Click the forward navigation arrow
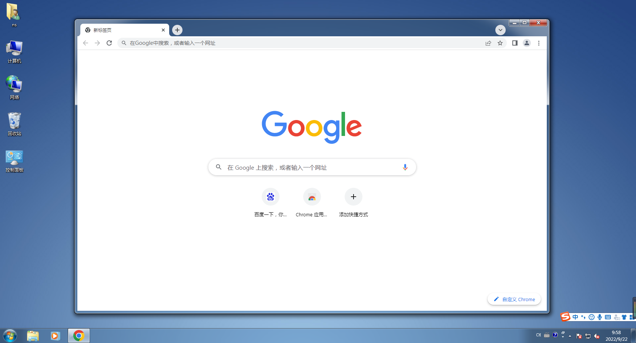This screenshot has height=343, width=636. click(97, 43)
